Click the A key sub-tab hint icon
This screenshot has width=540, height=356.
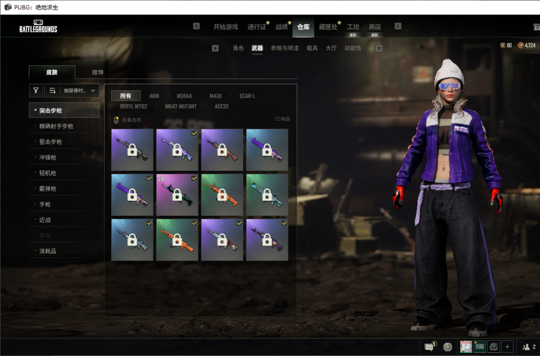215,48
